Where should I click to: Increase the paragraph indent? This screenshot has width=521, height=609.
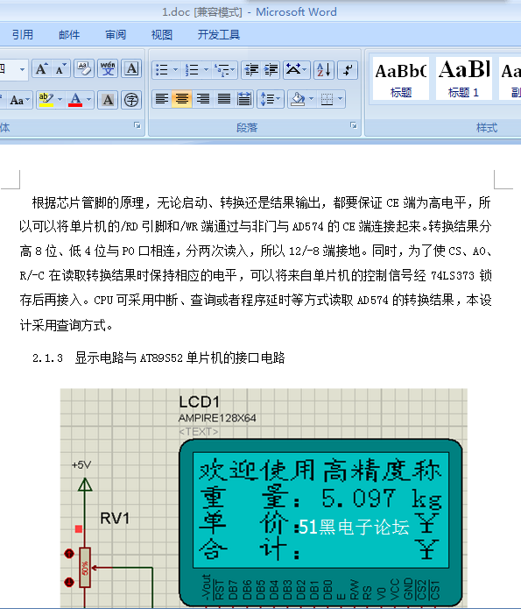[271, 70]
